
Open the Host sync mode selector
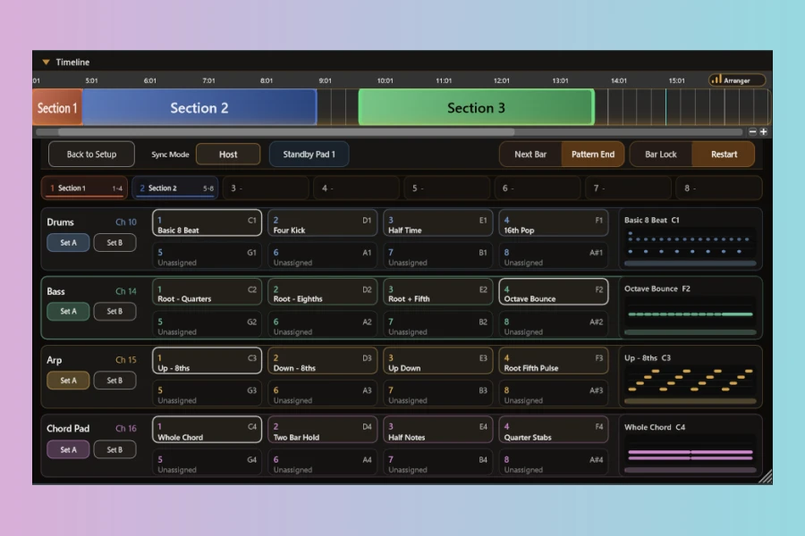tap(228, 155)
